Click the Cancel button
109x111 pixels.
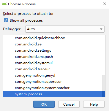point(69,104)
